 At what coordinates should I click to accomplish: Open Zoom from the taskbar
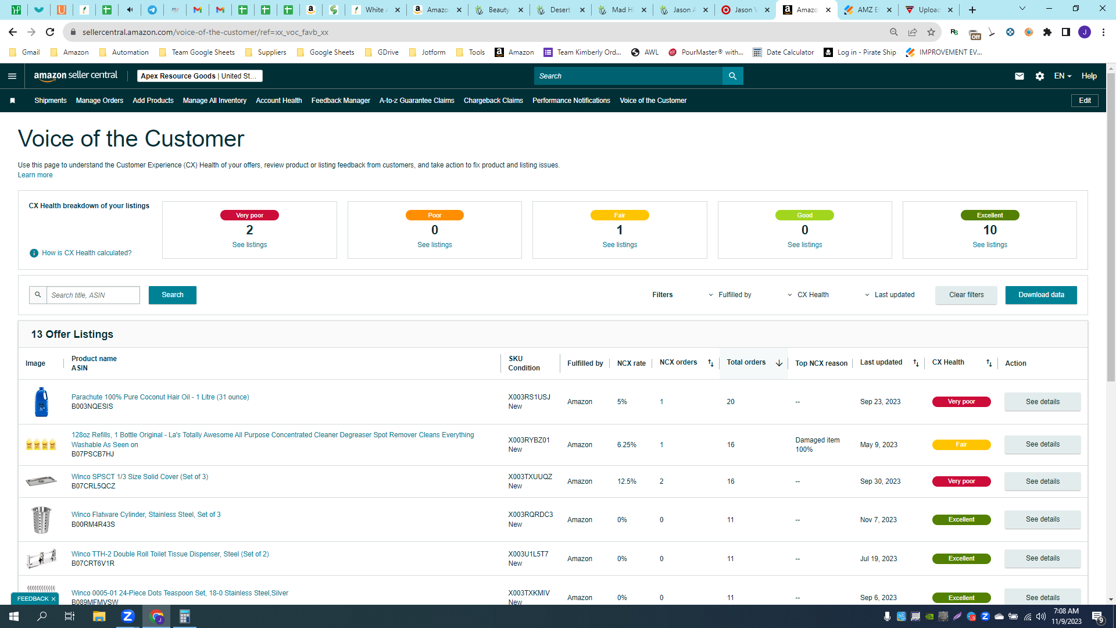pos(128,616)
